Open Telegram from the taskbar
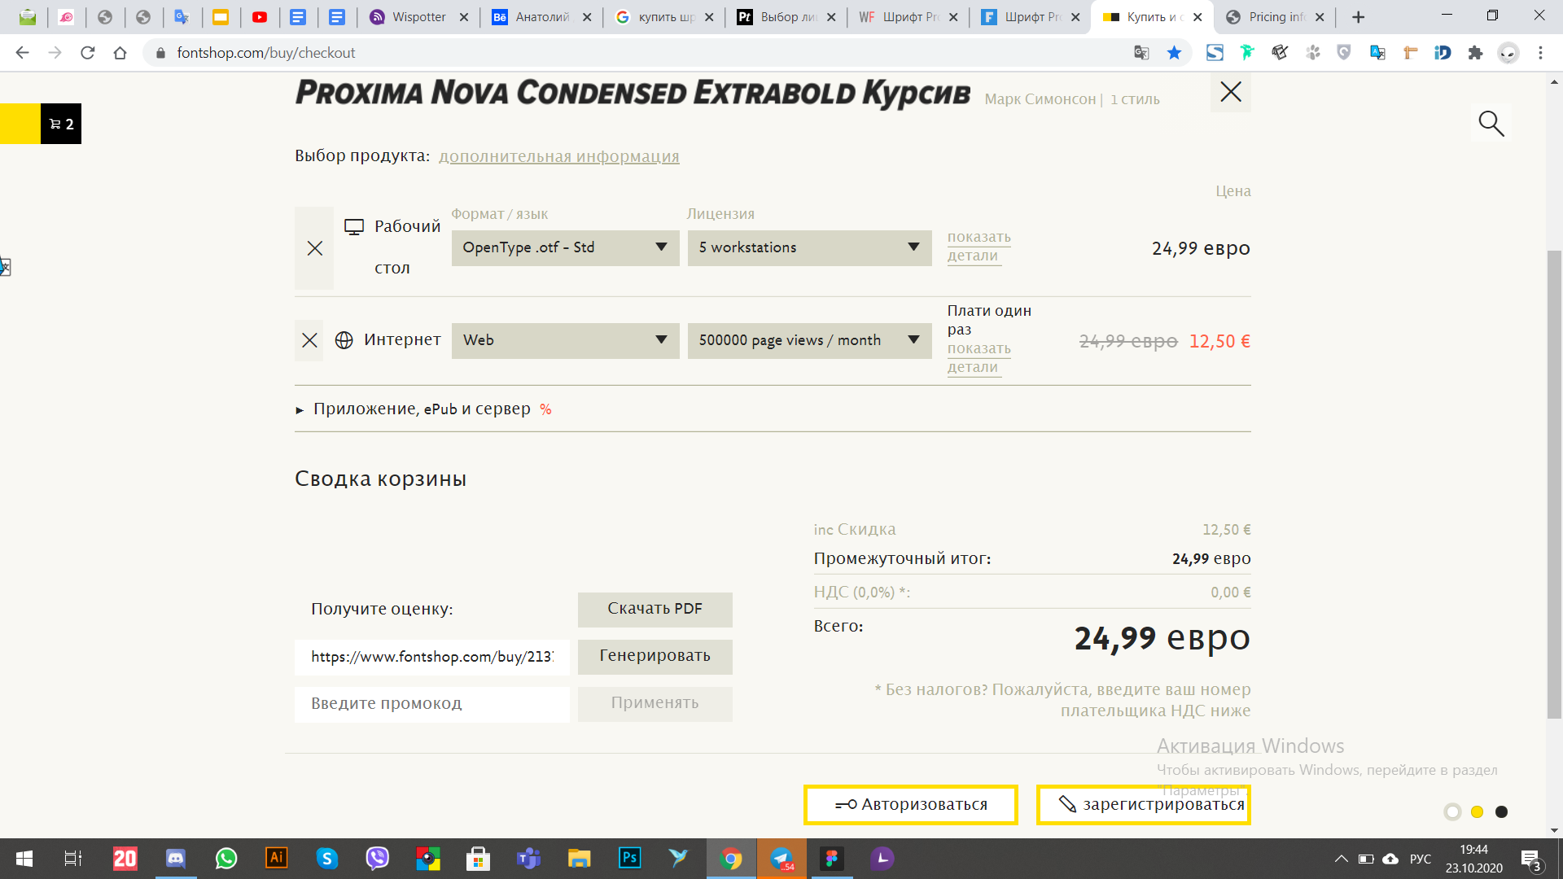The width and height of the screenshot is (1563, 879). pyautogui.click(x=781, y=859)
